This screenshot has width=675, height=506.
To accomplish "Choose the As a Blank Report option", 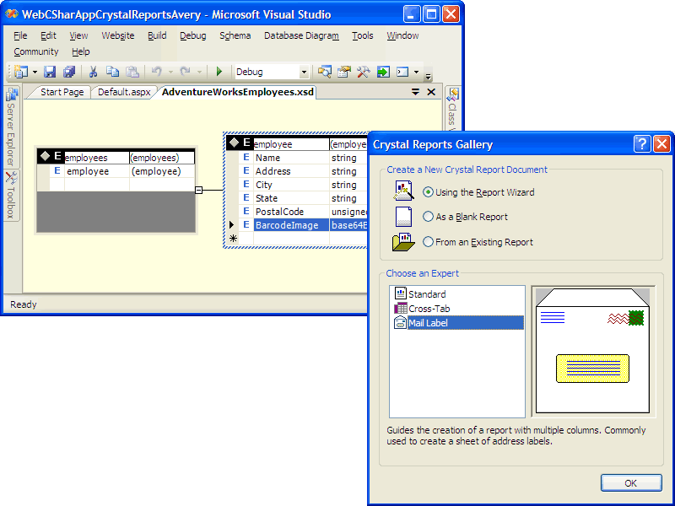I will coord(429,216).
